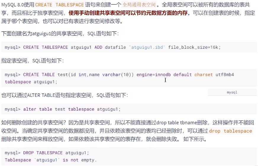The height and width of the screenshot is (166, 258).
Task: Click the line about ALTER TABLE语句指定表空间
Action: (64, 95)
